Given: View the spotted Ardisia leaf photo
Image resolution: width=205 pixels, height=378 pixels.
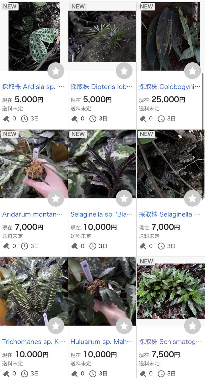Looking at the screenshot, I should (x=34, y=36).
